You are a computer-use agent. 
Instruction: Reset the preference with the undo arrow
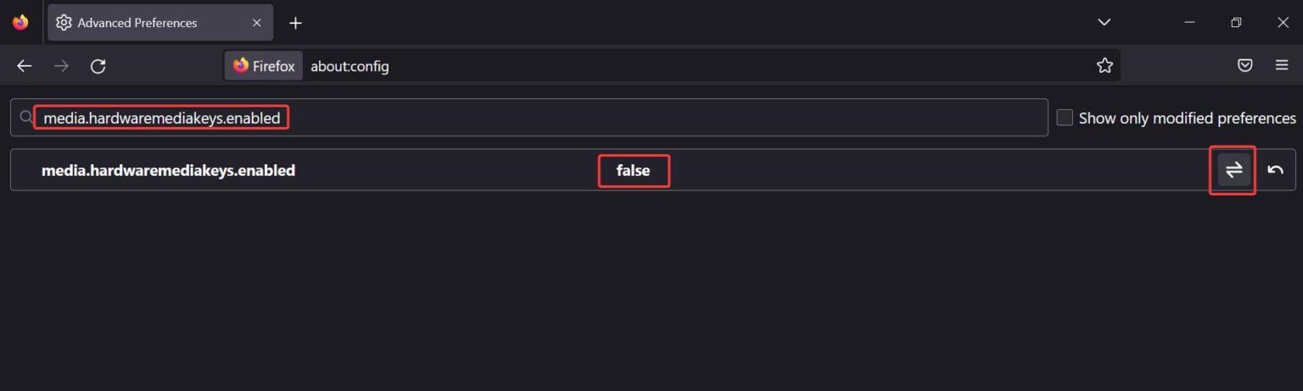coord(1275,170)
